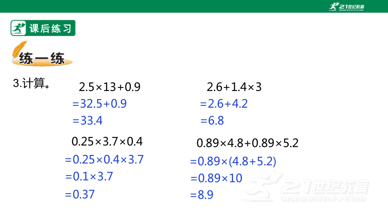This screenshot has width=388, height=218.
Task: Select the expression 2.6+1.4×3
Action: [234, 87]
